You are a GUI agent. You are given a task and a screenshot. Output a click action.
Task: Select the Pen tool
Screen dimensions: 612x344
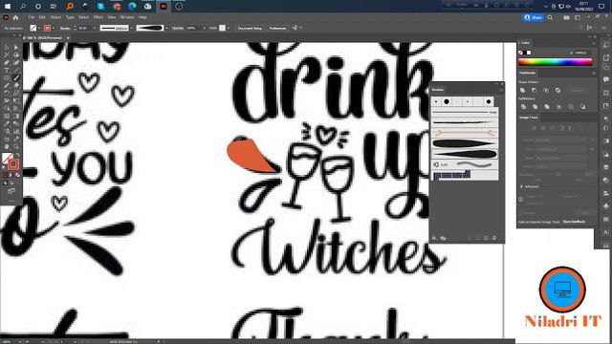[x=7, y=62]
